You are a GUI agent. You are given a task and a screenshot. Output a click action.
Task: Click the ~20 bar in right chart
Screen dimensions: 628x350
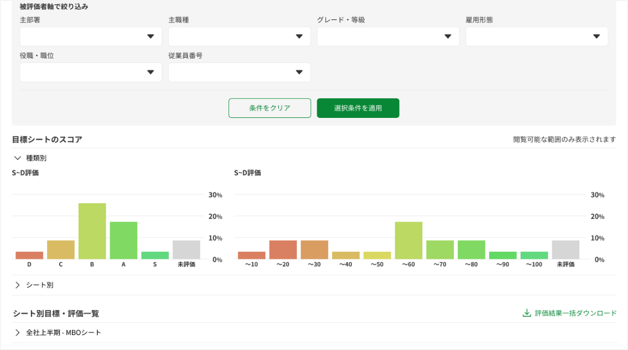tap(283, 250)
